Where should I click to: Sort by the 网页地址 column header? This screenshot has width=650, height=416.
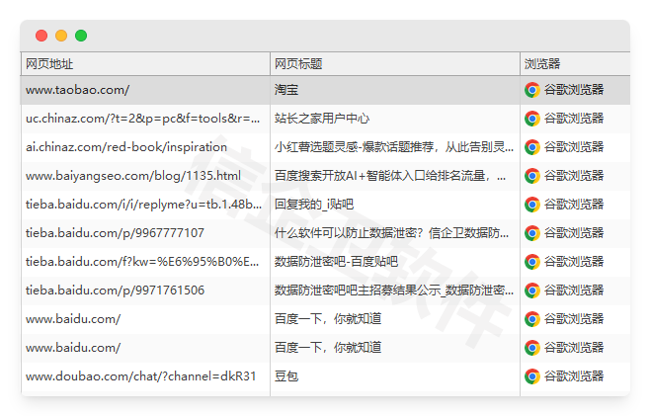[x=49, y=64]
